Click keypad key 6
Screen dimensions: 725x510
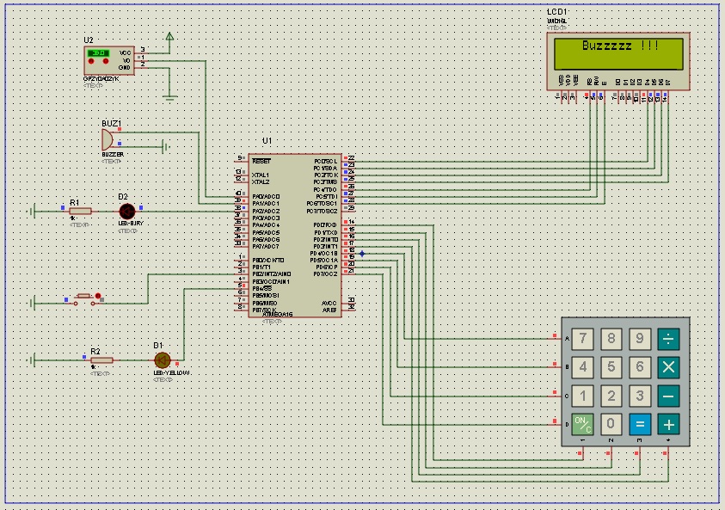(640, 367)
